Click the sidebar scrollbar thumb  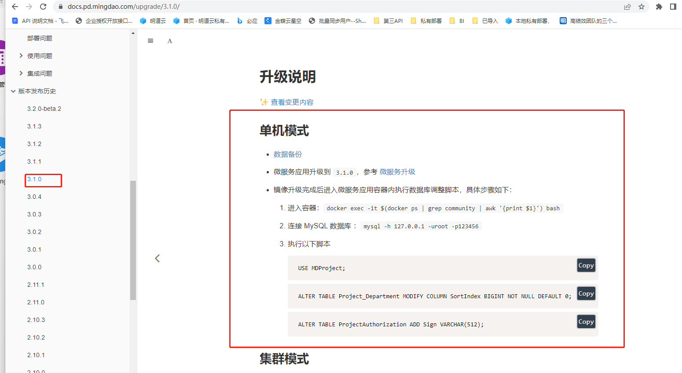point(133,240)
